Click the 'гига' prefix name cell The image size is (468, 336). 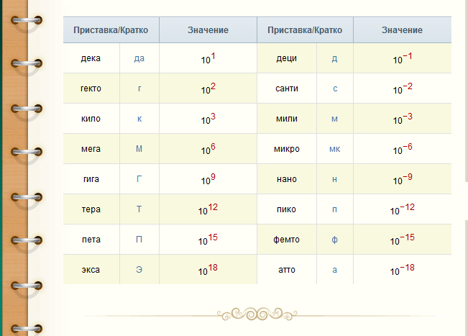(91, 179)
